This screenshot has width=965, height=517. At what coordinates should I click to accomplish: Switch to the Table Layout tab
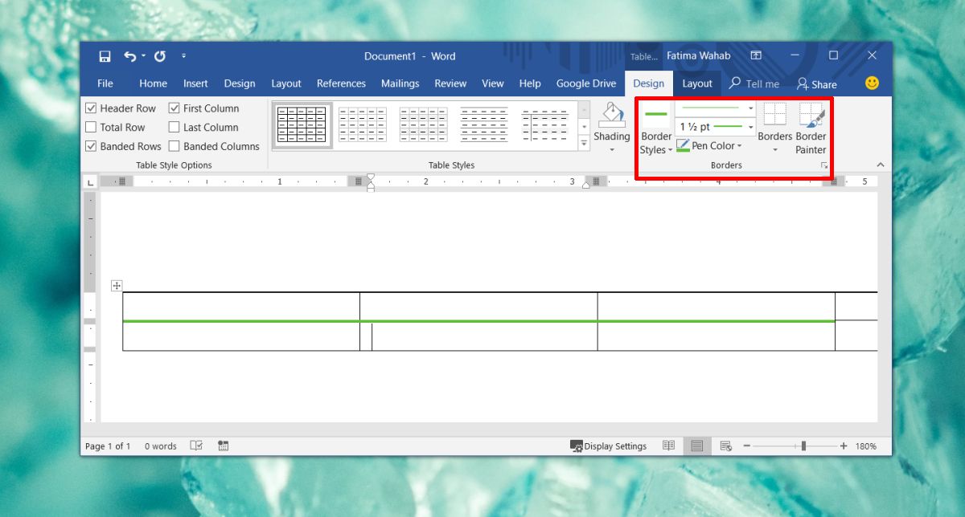(x=697, y=83)
